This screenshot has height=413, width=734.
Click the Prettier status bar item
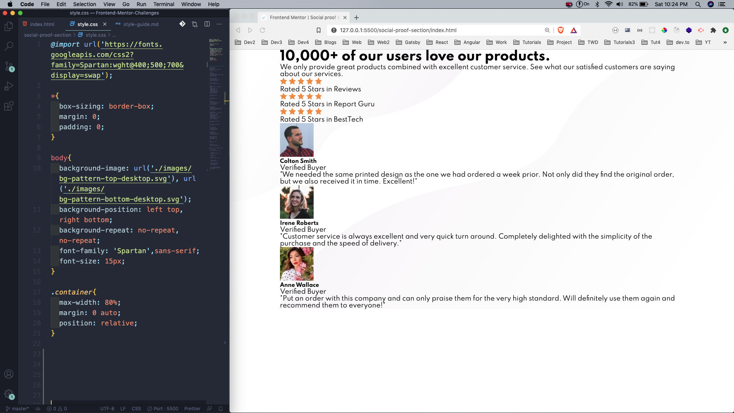(x=192, y=409)
